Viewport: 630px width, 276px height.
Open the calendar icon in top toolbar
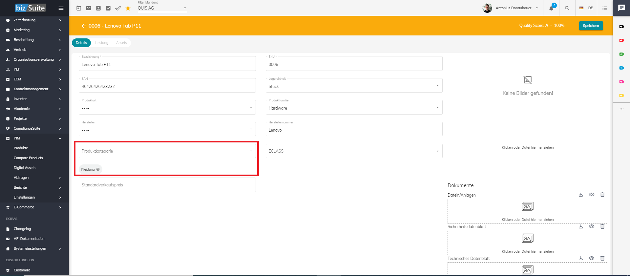(79, 8)
